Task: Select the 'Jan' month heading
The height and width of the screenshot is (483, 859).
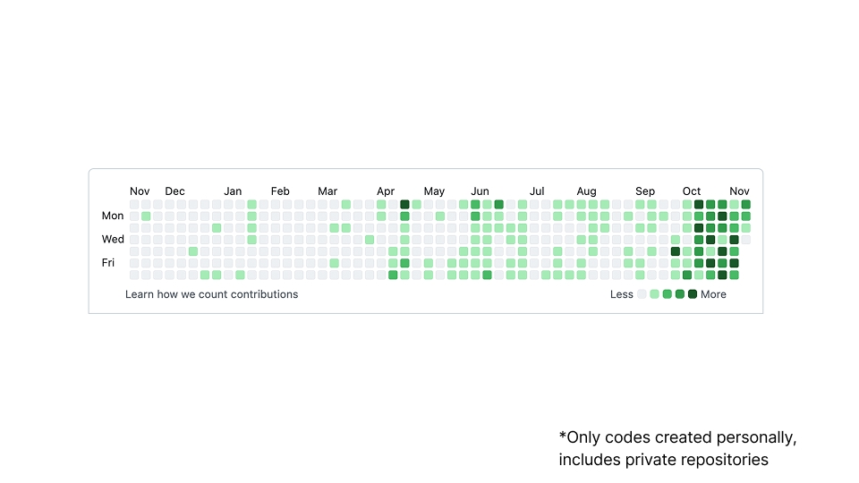Action: [233, 191]
